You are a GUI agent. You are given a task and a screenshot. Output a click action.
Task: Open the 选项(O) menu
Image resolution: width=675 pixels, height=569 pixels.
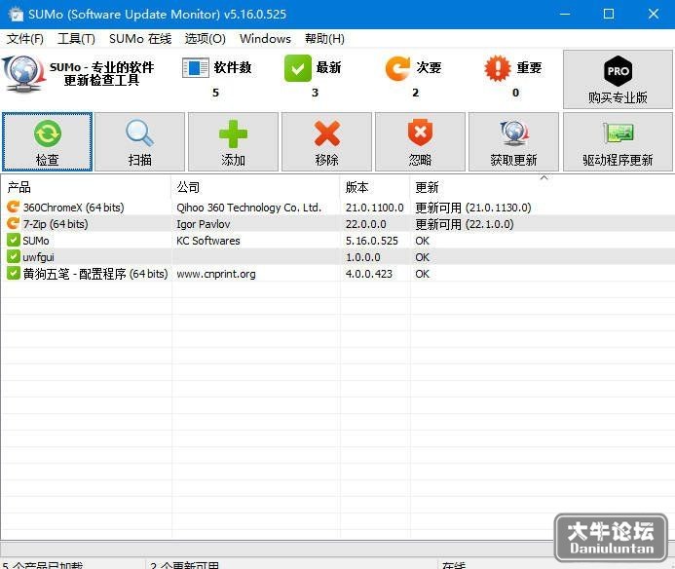point(205,39)
